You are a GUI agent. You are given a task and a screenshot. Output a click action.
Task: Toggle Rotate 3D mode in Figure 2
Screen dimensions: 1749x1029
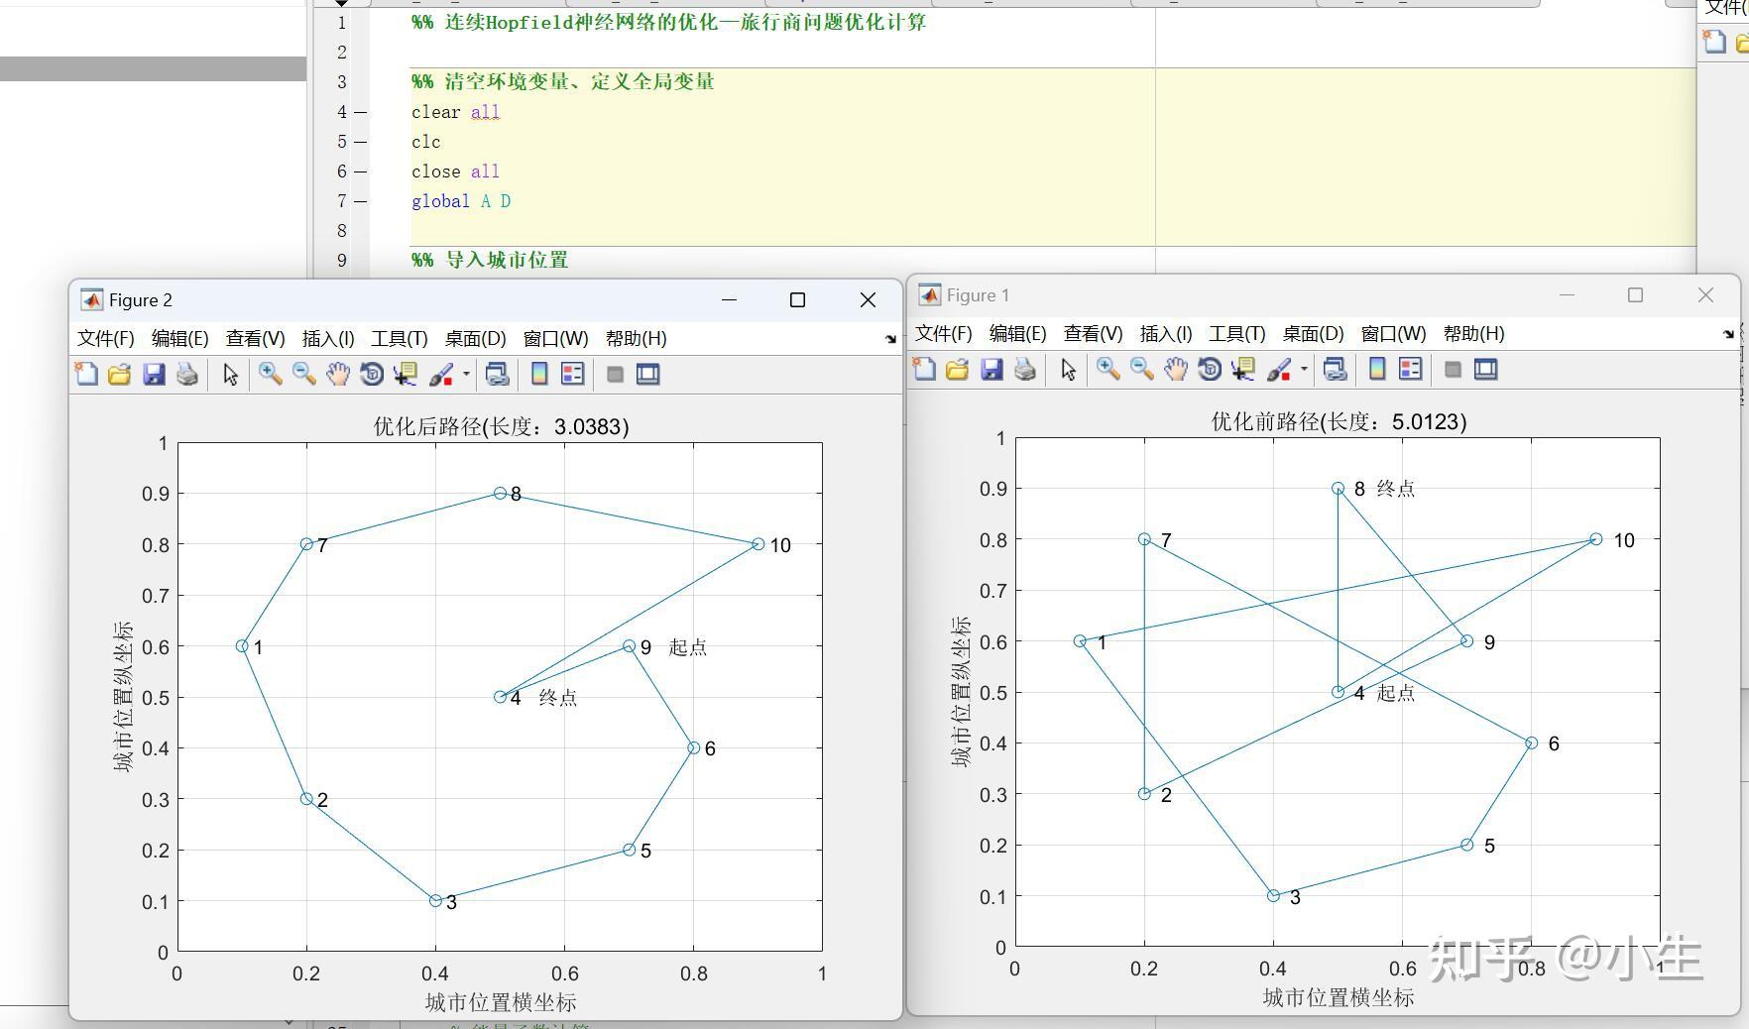(371, 374)
